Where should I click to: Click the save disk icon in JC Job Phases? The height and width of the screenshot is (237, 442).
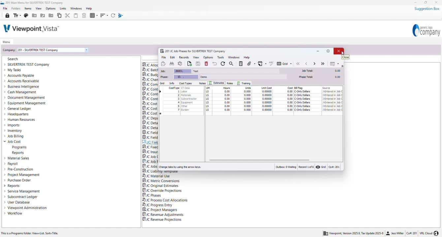[x=198, y=64]
